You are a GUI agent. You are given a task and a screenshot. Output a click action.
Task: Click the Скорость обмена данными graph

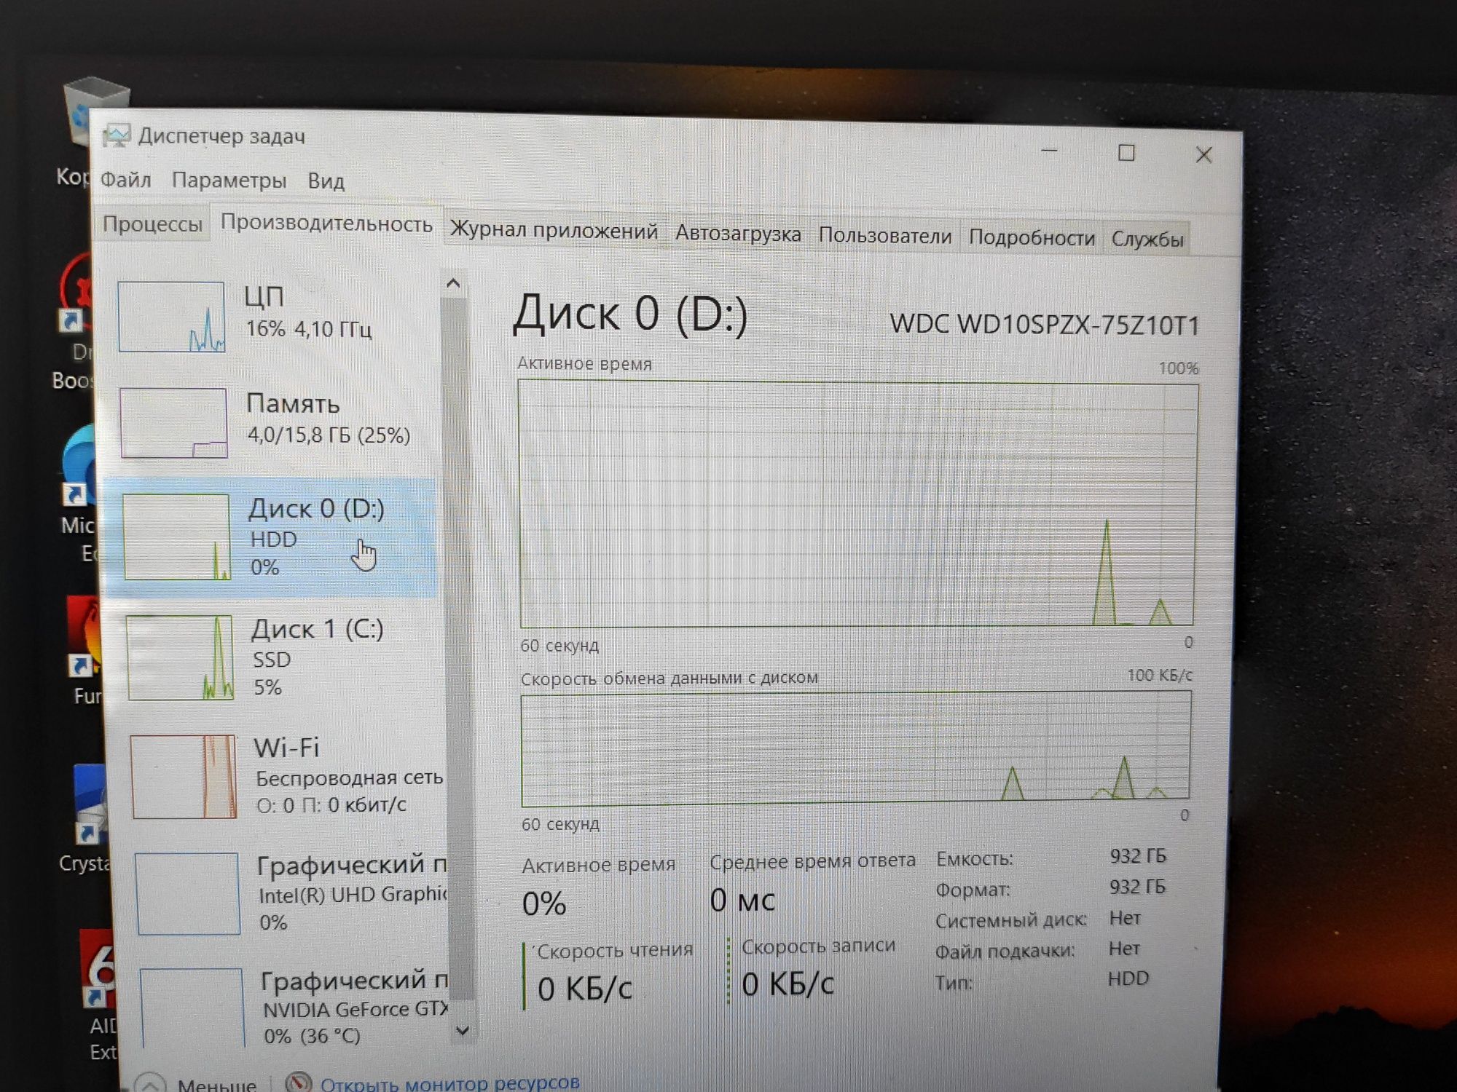pos(856,749)
